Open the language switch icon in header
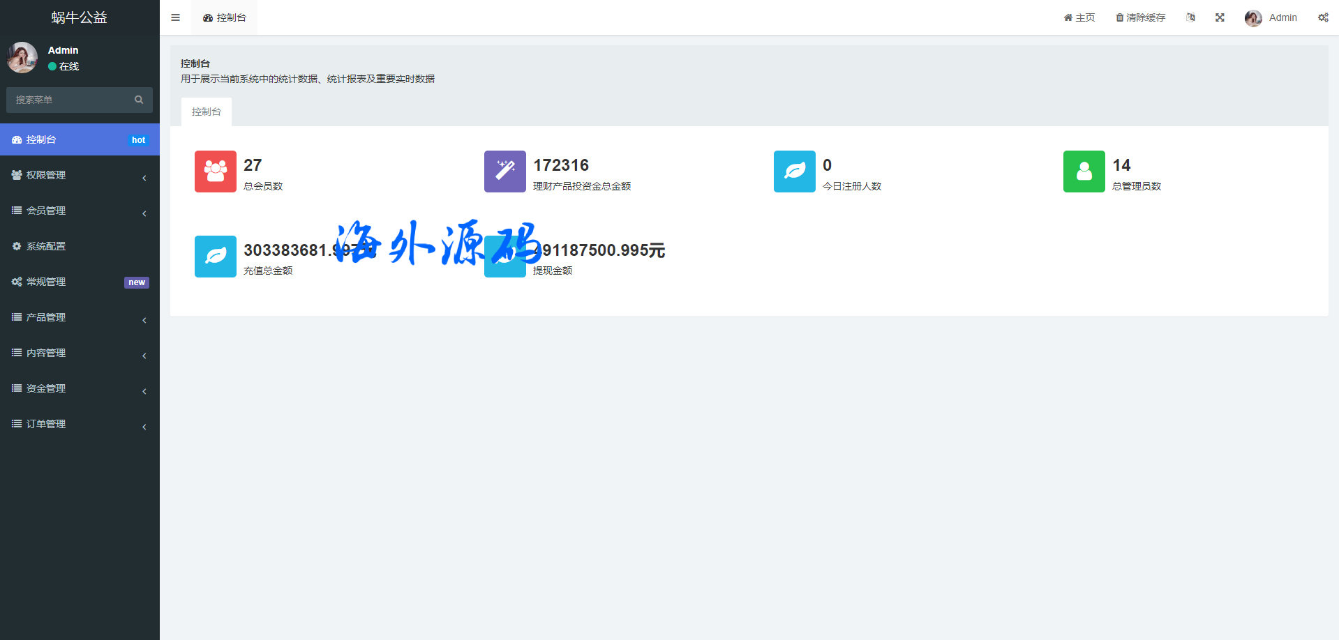Viewport: 1339px width, 640px height. pyautogui.click(x=1190, y=17)
